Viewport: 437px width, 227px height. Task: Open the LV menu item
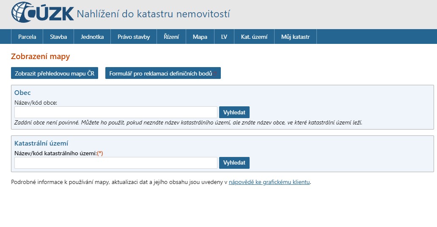point(224,37)
